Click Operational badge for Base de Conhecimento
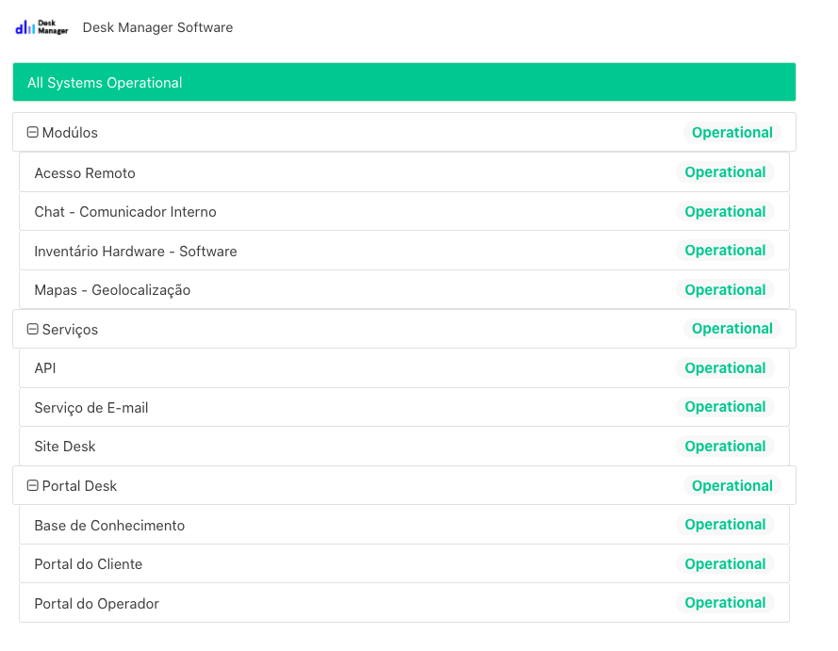 (x=725, y=525)
